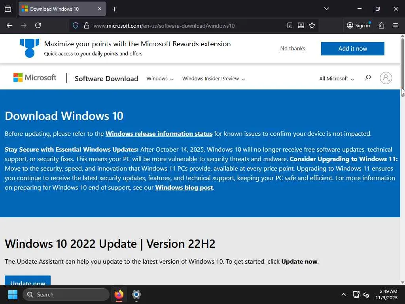Click the Microsoft Rewards medal icon
The image size is (405, 304).
point(30,48)
